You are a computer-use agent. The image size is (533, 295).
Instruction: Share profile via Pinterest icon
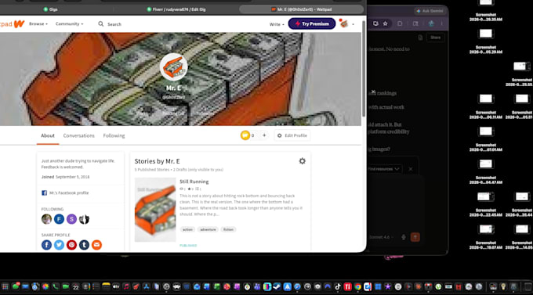pyautogui.click(x=71, y=245)
